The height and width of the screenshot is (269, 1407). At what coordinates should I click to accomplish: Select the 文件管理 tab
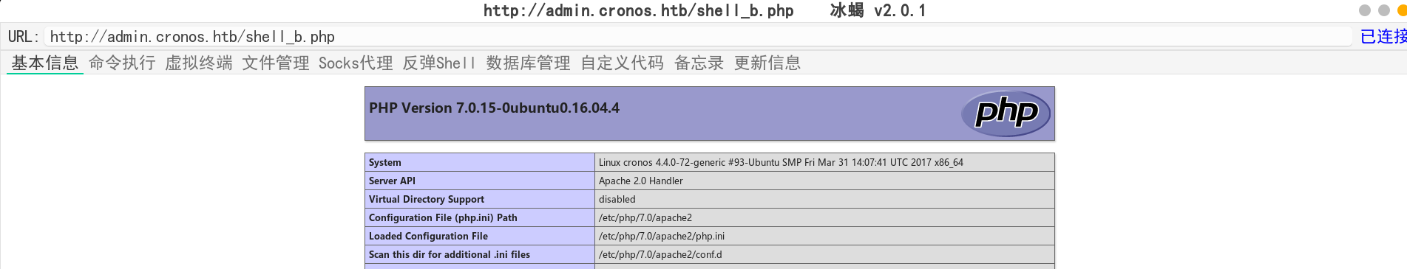coord(276,63)
